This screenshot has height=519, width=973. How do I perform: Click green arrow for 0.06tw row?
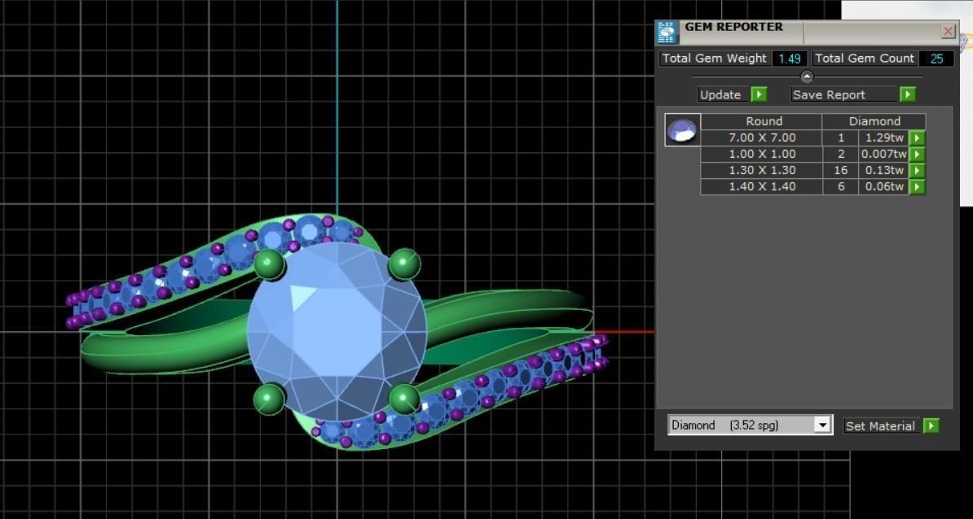[x=917, y=186]
